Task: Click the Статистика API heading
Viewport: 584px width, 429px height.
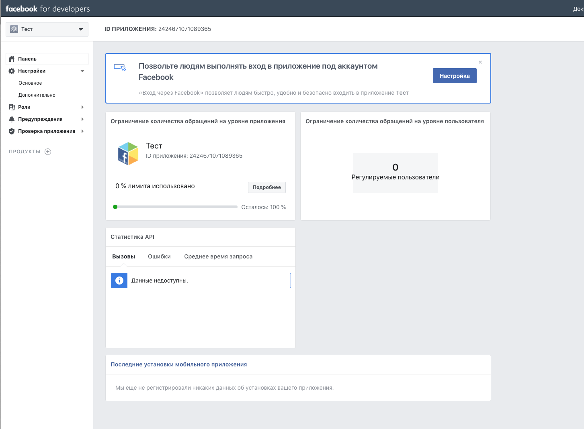Action: point(133,237)
